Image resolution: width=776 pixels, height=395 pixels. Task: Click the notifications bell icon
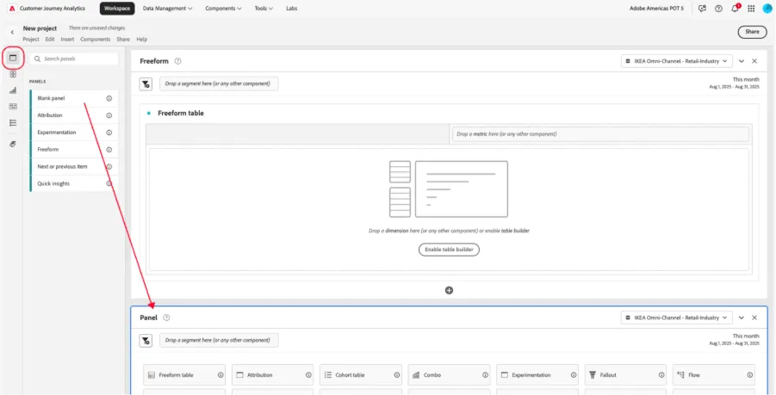[735, 9]
